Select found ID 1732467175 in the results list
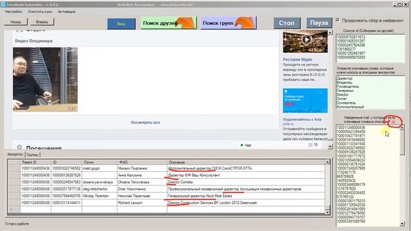 coord(346,173)
